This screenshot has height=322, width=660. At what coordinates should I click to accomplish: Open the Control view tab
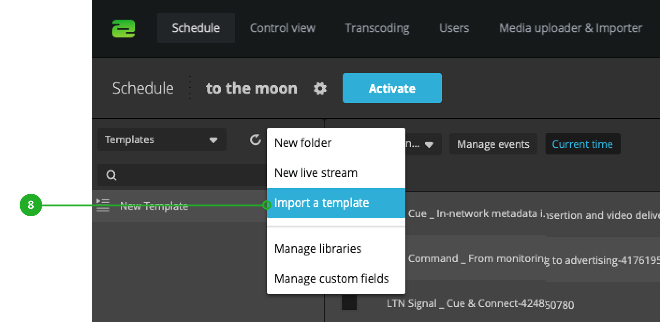(x=283, y=28)
